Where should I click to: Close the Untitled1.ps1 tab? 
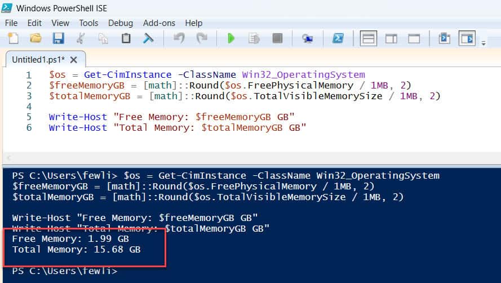click(x=73, y=60)
